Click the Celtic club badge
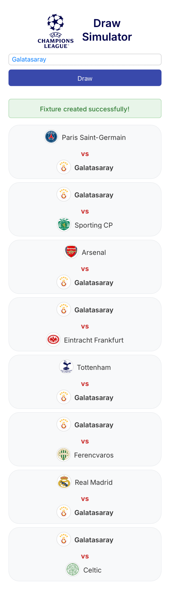Screen dimensions: 170x597 tap(73, 570)
